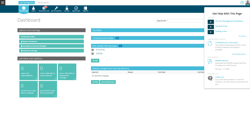
Task: Open The User Management Dashboard link
Action: (x=229, y=21)
